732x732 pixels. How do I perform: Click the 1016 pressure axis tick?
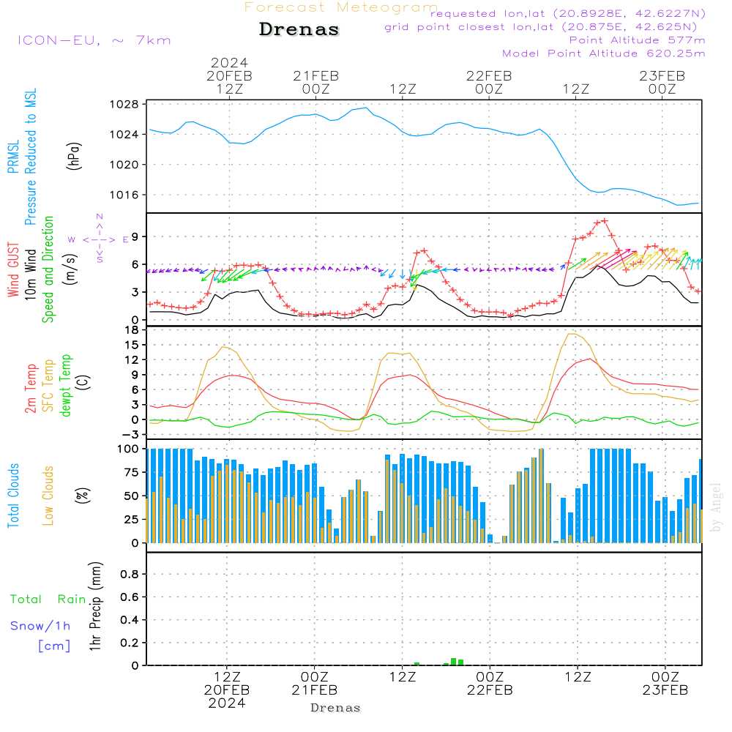click(124, 195)
